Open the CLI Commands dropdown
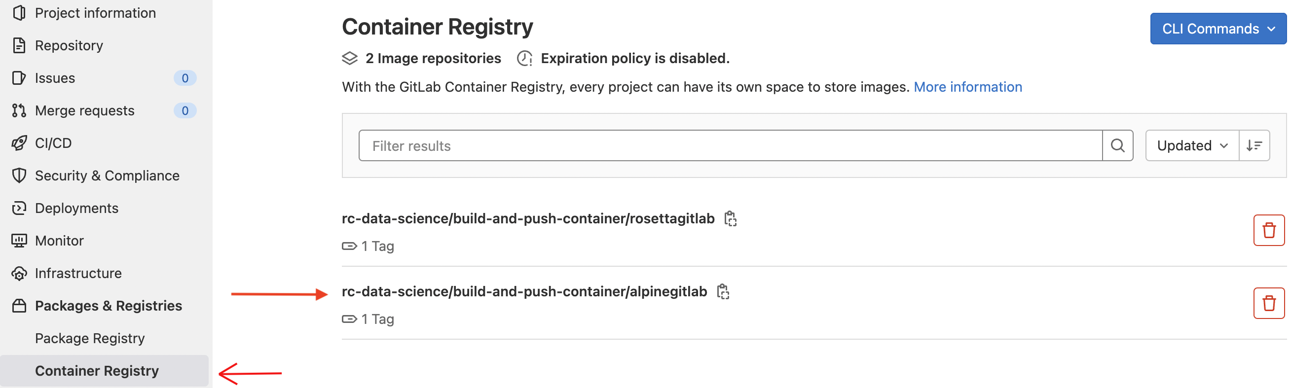The image size is (1291, 388). click(1218, 29)
